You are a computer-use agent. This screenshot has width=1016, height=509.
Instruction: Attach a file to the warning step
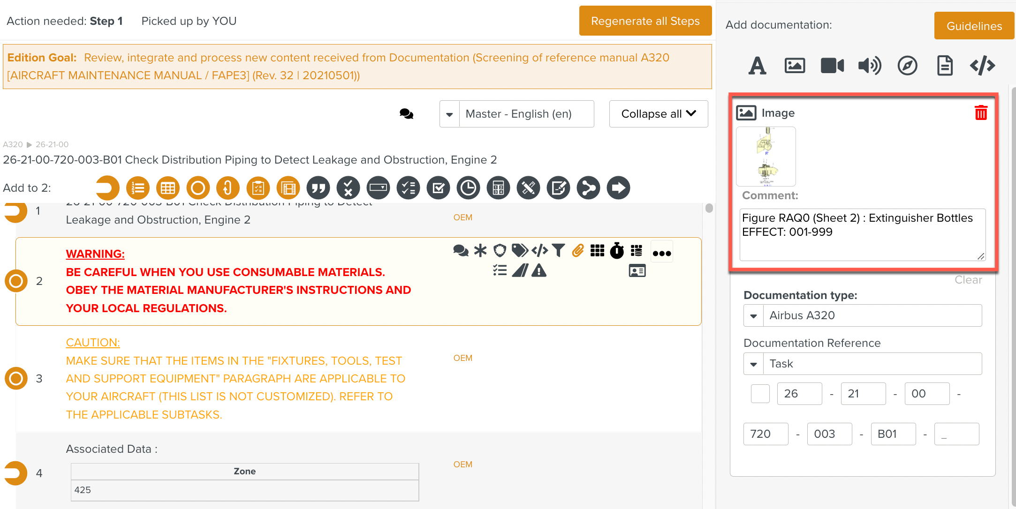[x=577, y=251]
